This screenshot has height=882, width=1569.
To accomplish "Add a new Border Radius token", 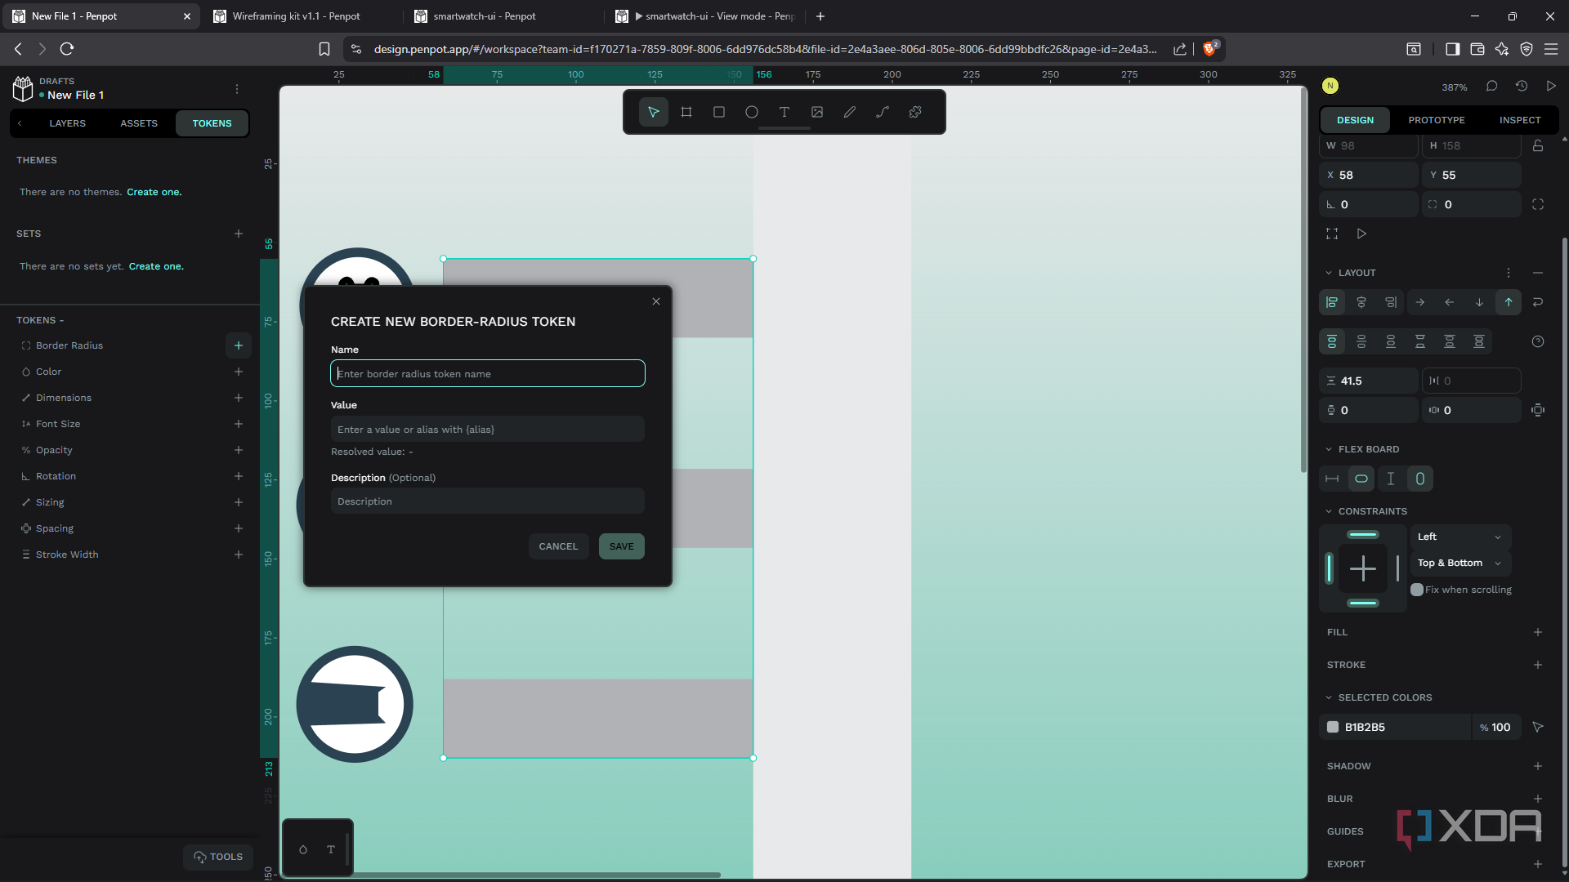I will click(x=239, y=345).
